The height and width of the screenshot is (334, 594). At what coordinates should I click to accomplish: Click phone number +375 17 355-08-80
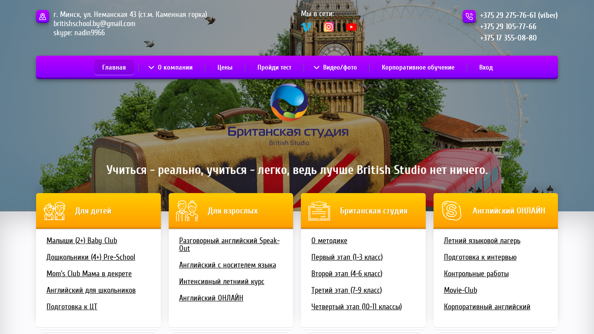[508, 38]
